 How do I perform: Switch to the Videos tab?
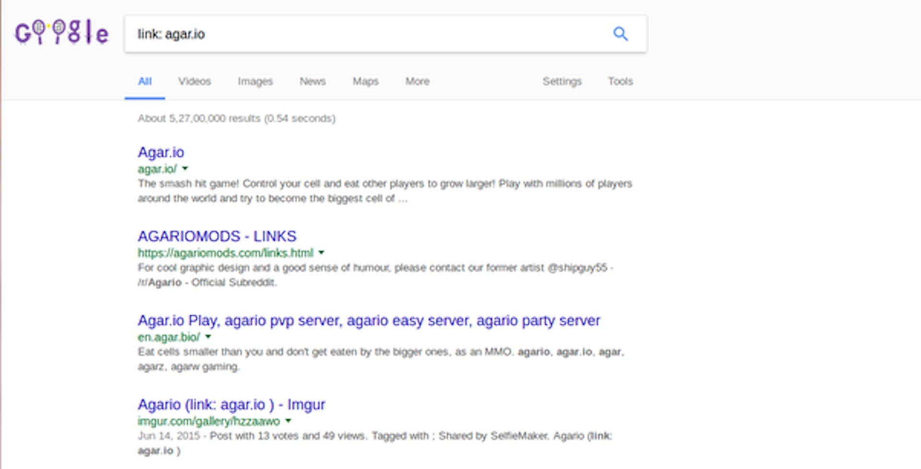click(195, 81)
